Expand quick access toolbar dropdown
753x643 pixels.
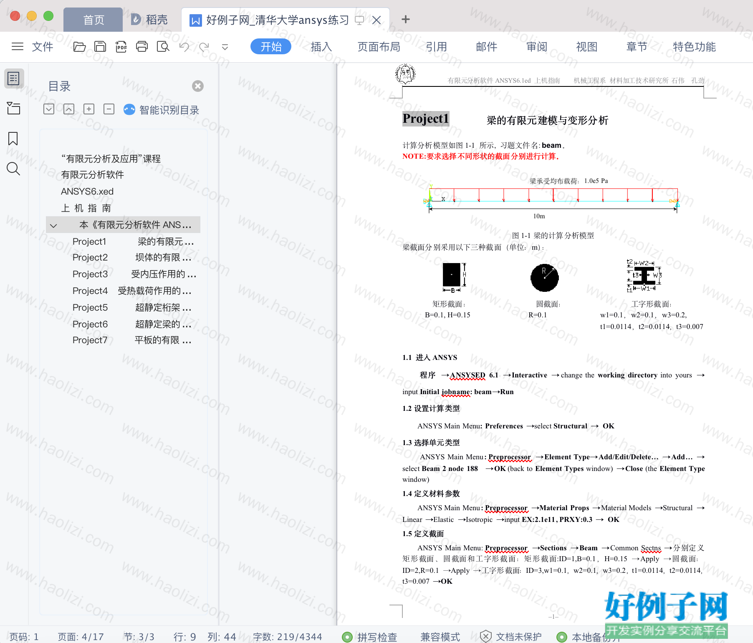(x=225, y=47)
